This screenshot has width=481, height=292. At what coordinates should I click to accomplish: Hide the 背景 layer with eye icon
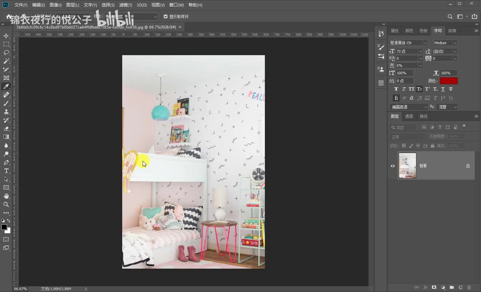coord(393,166)
